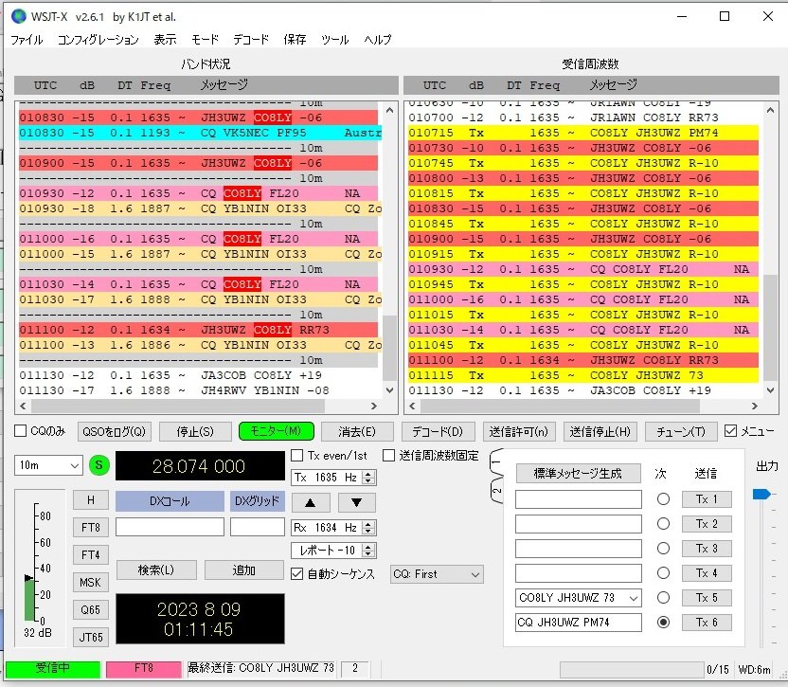Image resolution: width=788 pixels, height=687 pixels.
Task: Click the 送信許可(n) button
Action: [519, 431]
